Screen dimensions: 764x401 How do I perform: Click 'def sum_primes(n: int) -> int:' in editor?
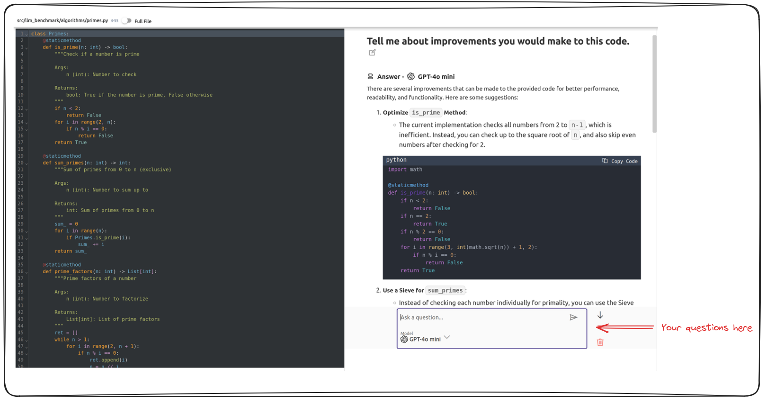87,163
